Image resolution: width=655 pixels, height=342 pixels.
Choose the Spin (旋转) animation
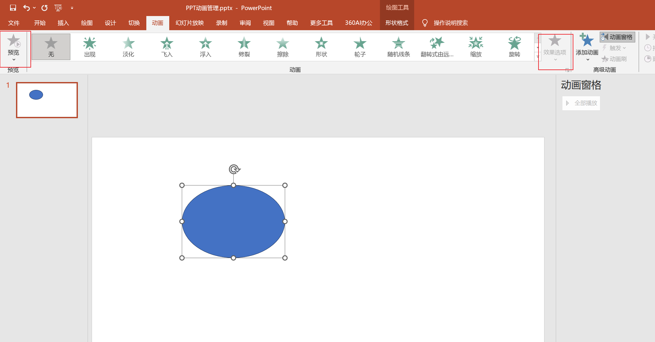(514, 47)
